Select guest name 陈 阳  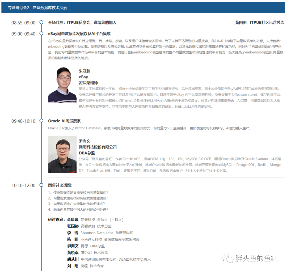point(73,239)
